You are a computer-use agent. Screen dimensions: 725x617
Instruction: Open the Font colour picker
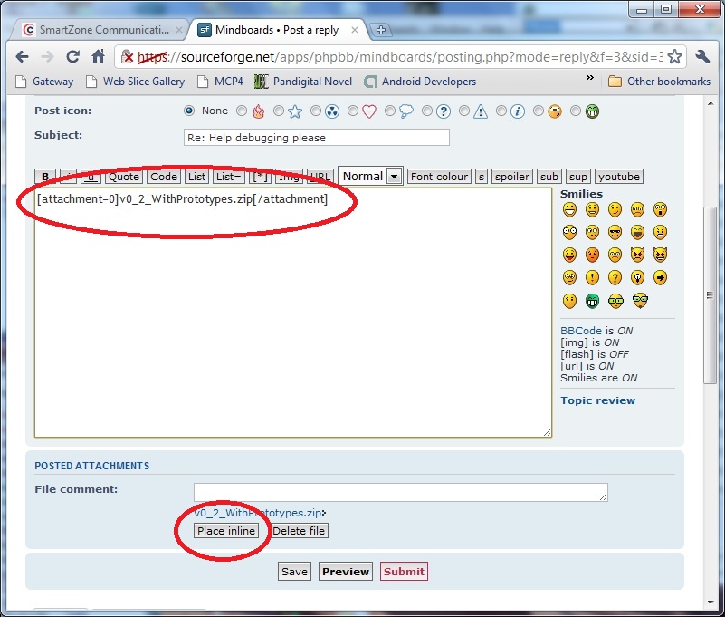439,177
